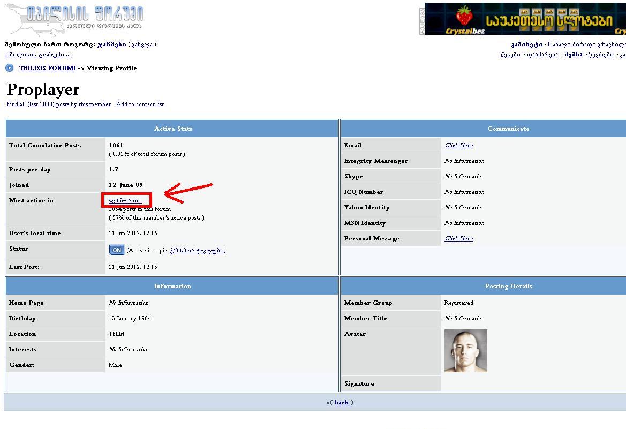
Task: Click the Yahoo Identity label
Action: pos(367,208)
